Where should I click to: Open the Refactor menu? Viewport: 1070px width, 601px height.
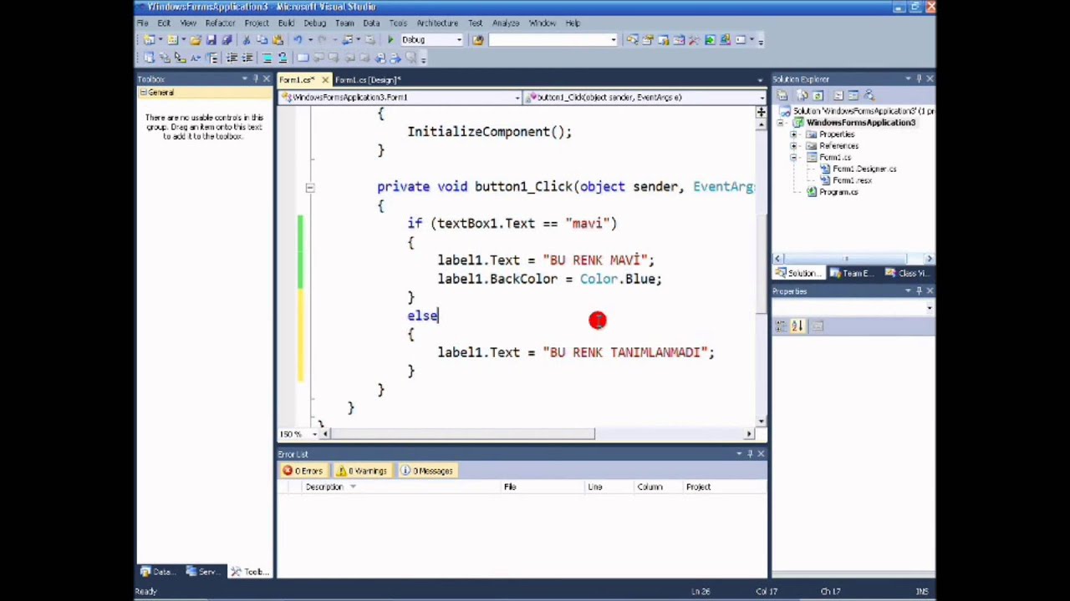220,23
